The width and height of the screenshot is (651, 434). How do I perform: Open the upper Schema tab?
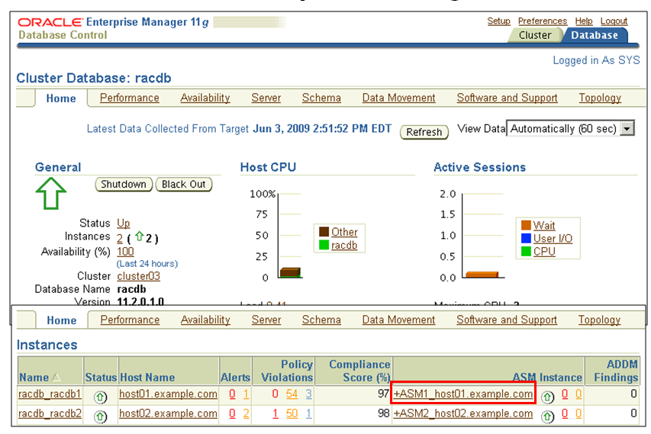click(321, 98)
